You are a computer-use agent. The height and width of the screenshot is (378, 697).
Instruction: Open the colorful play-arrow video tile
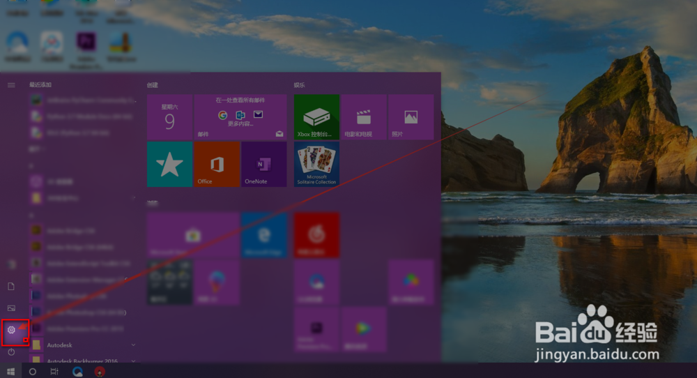pyautogui.click(x=364, y=329)
